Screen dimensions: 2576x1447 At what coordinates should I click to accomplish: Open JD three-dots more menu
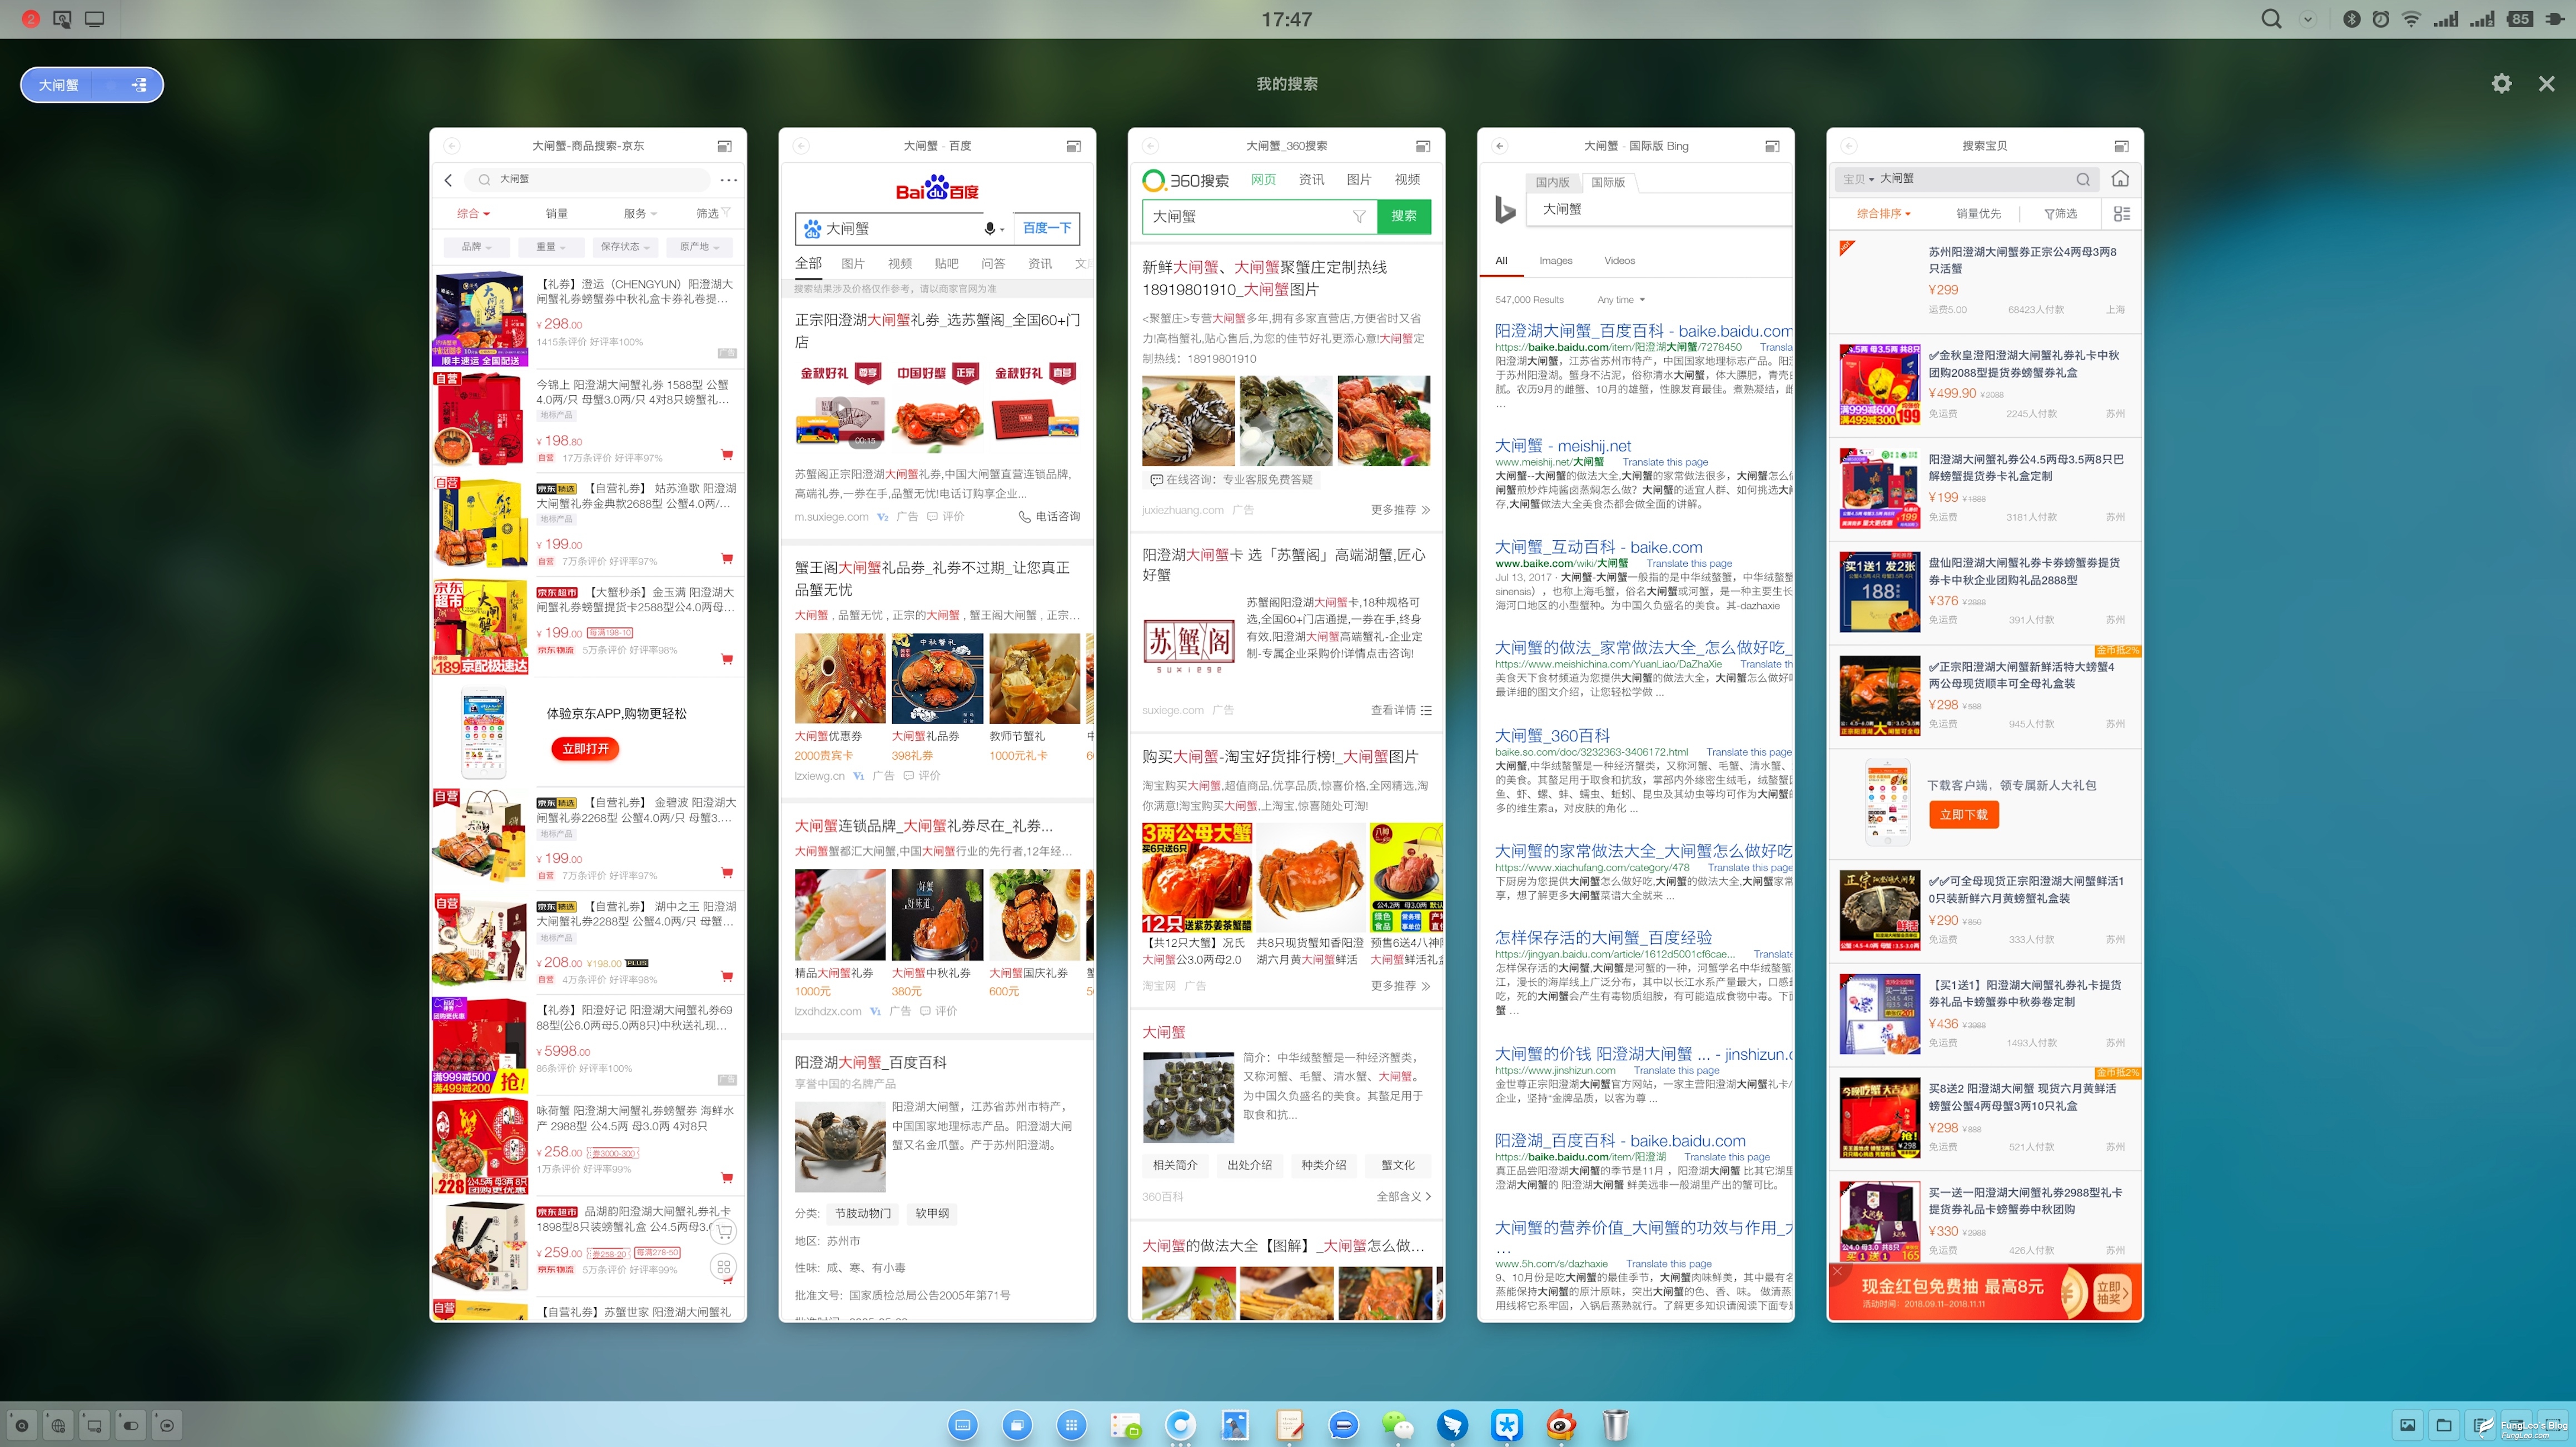coord(728,180)
